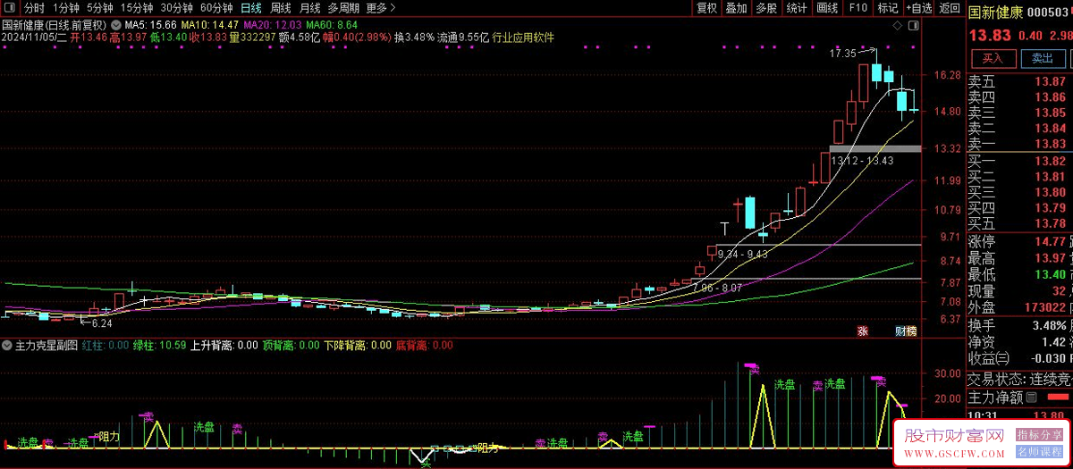
Task: Select the 5分钟 period
Action: coord(100,8)
